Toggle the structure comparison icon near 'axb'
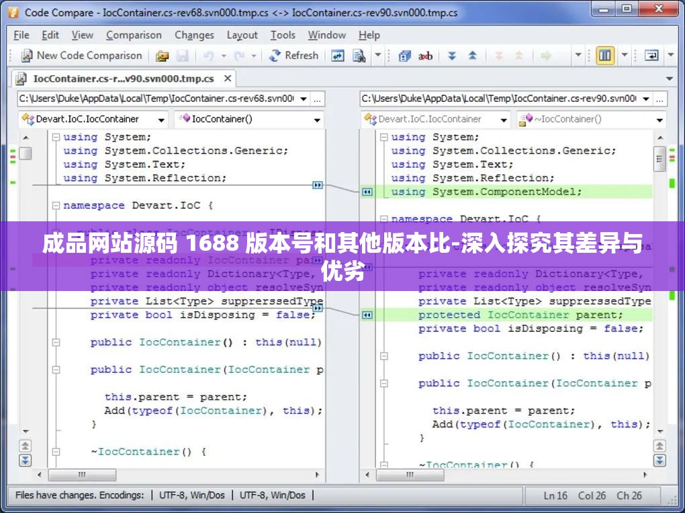 (404, 56)
